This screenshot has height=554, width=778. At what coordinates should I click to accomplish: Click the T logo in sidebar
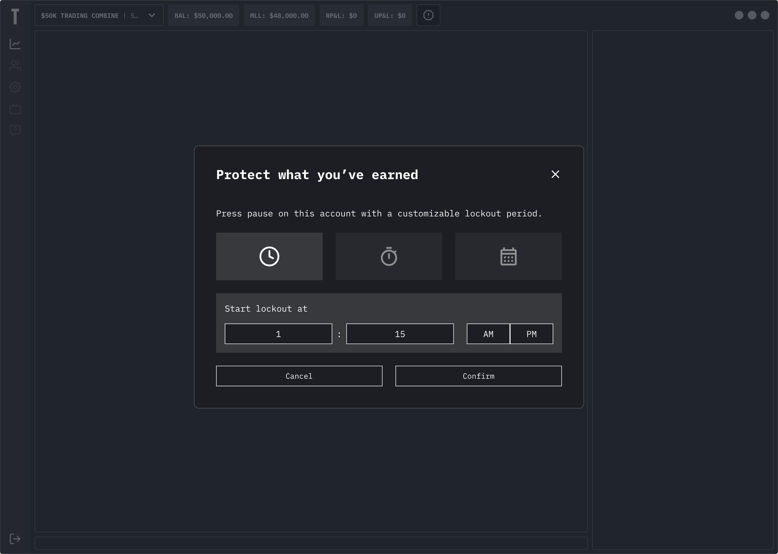click(15, 17)
